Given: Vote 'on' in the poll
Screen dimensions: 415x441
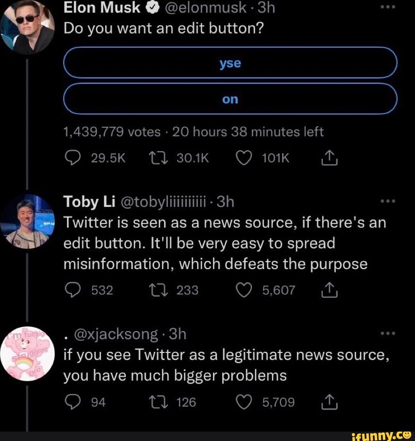Looking at the screenshot, I should coord(230,99).
